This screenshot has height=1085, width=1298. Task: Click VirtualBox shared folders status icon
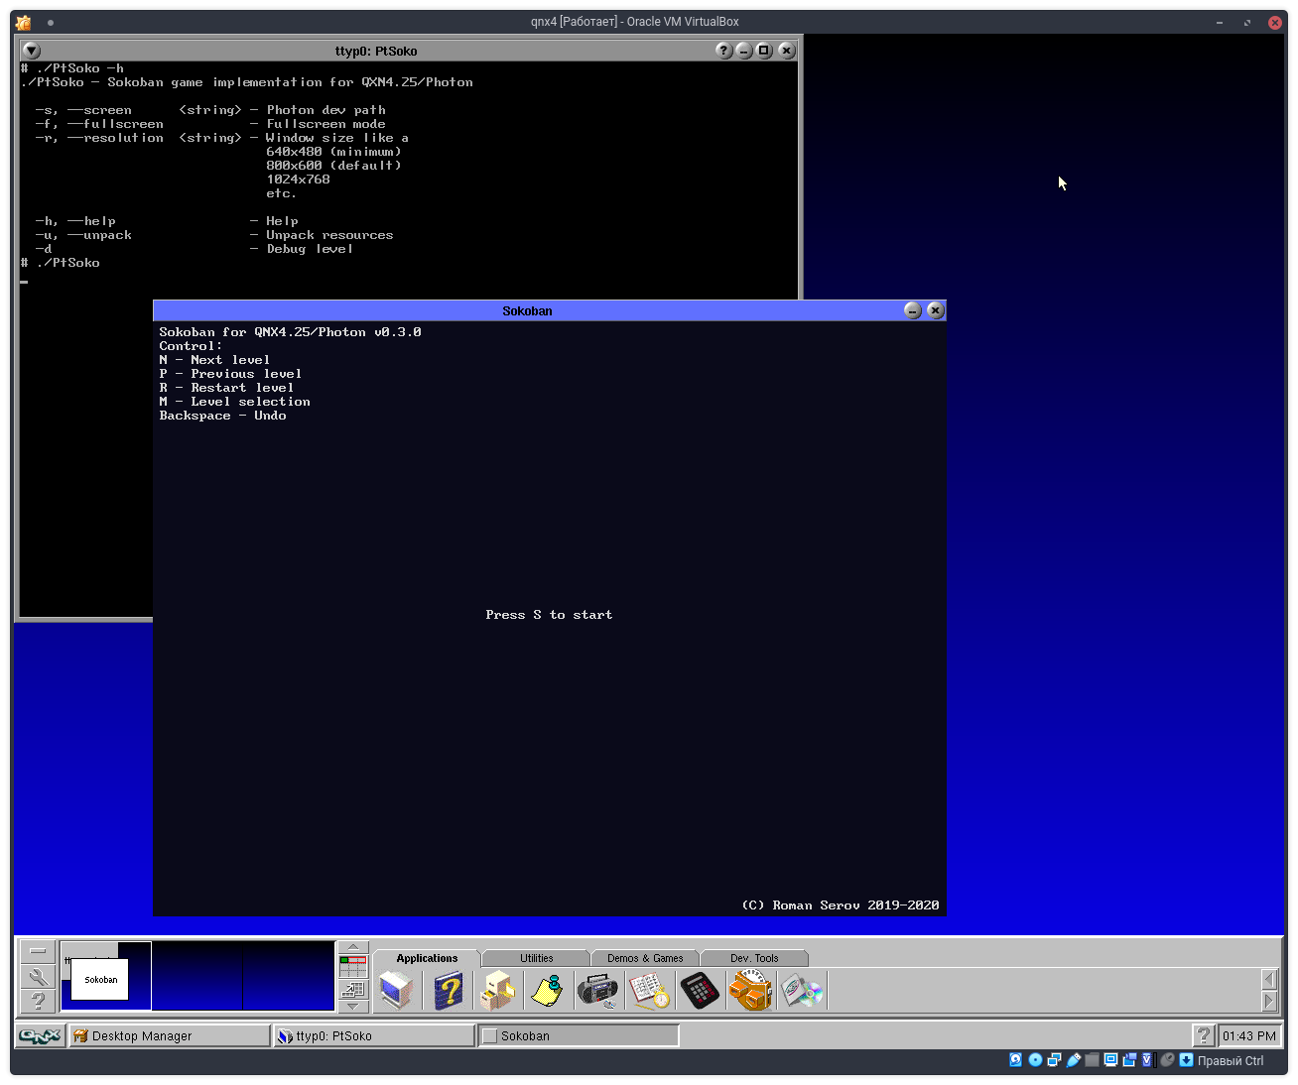click(x=1092, y=1060)
